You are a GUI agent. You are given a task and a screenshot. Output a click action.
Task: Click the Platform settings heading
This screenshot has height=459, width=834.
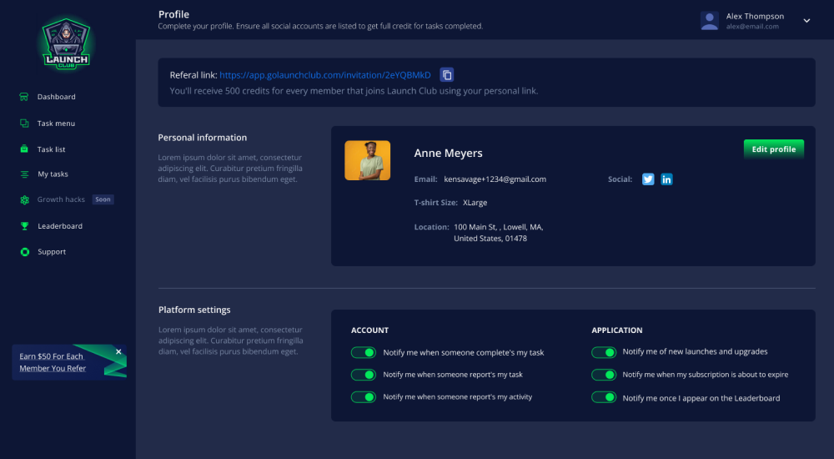coord(194,310)
